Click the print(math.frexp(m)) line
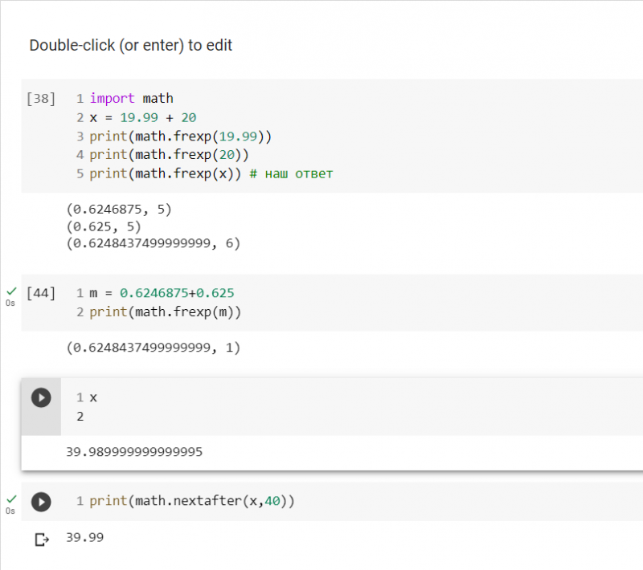Image resolution: width=643 pixels, height=570 pixels. 165,311
